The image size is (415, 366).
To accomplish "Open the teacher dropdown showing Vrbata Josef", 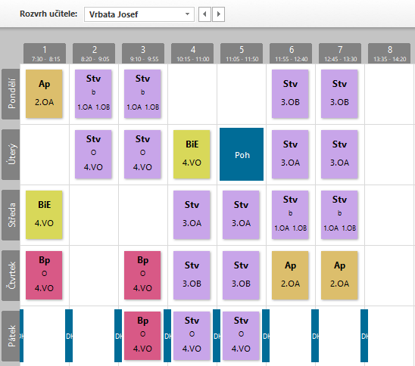I will [139, 14].
